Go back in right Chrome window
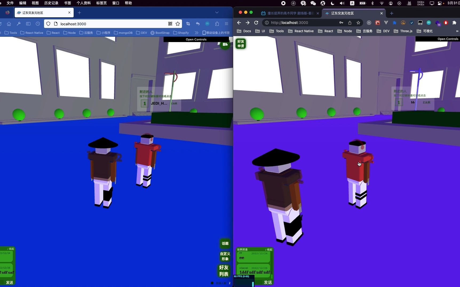Screen dimensions: 460x287 [x=239, y=23]
